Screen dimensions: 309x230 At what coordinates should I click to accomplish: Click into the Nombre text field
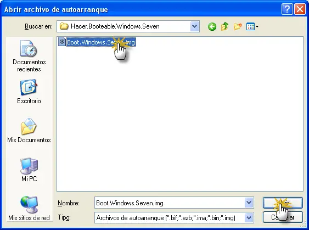tap(170, 203)
